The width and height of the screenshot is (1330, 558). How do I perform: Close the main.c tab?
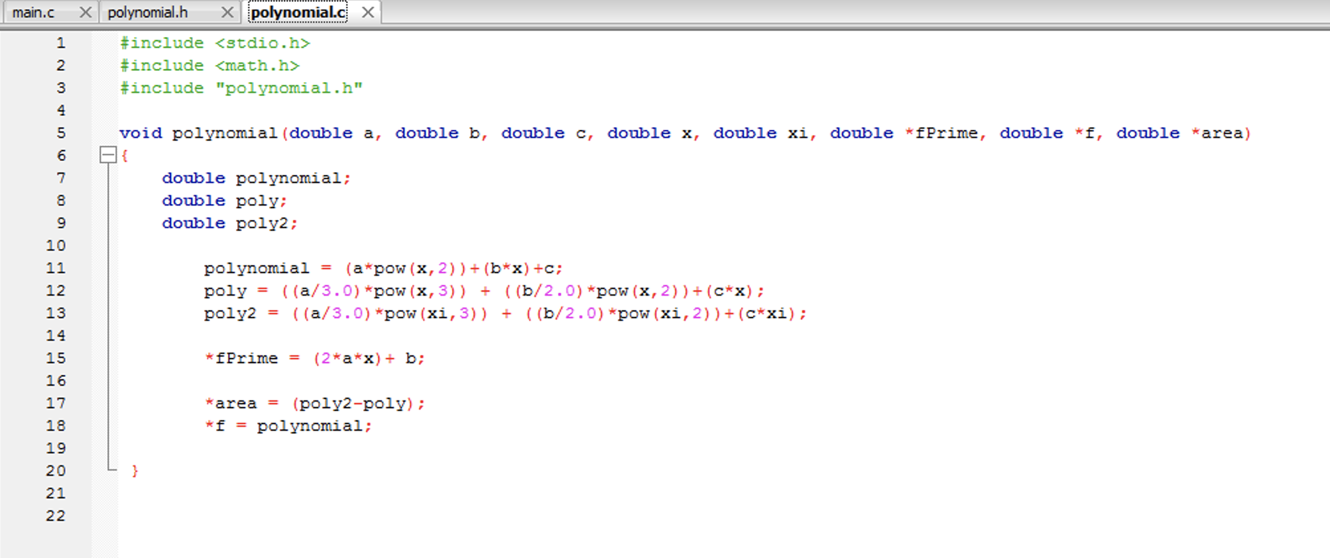point(85,13)
